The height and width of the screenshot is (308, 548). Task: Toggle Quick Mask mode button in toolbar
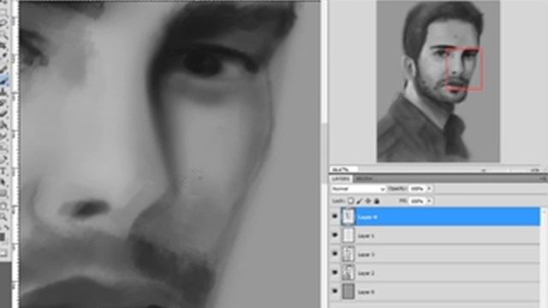coord(3,253)
